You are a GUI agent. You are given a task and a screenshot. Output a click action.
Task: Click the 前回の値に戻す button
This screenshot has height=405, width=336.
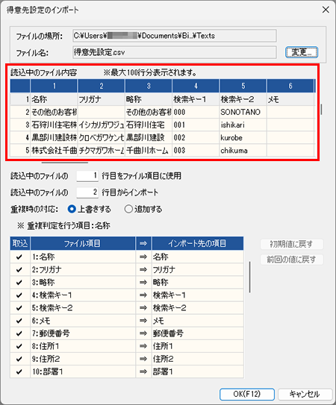tap(292, 259)
